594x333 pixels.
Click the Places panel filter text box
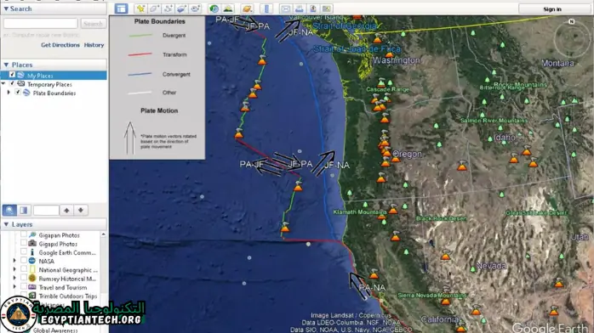(x=46, y=210)
